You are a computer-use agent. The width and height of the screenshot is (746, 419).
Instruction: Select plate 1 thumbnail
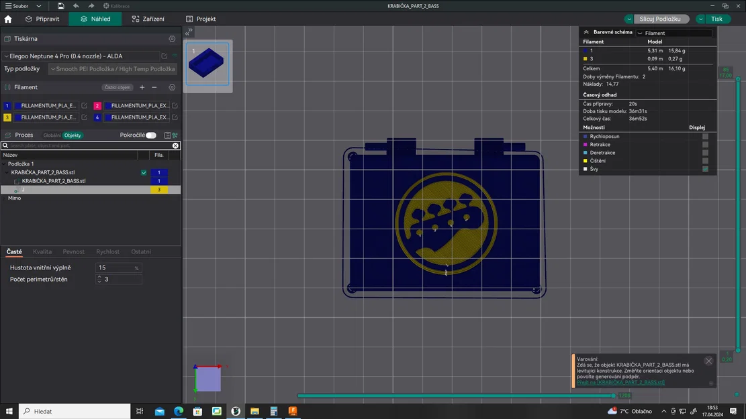207,64
